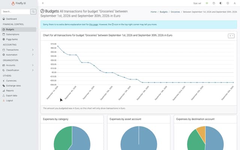Expand the Transactions submenu chevron
Viewport: 240px width, 150px height.
(33, 50)
